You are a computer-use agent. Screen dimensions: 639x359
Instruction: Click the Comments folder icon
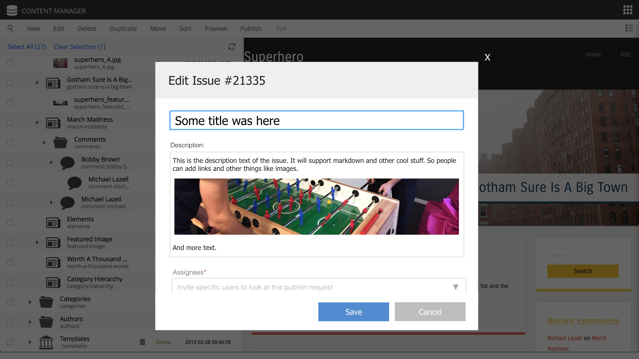click(60, 143)
